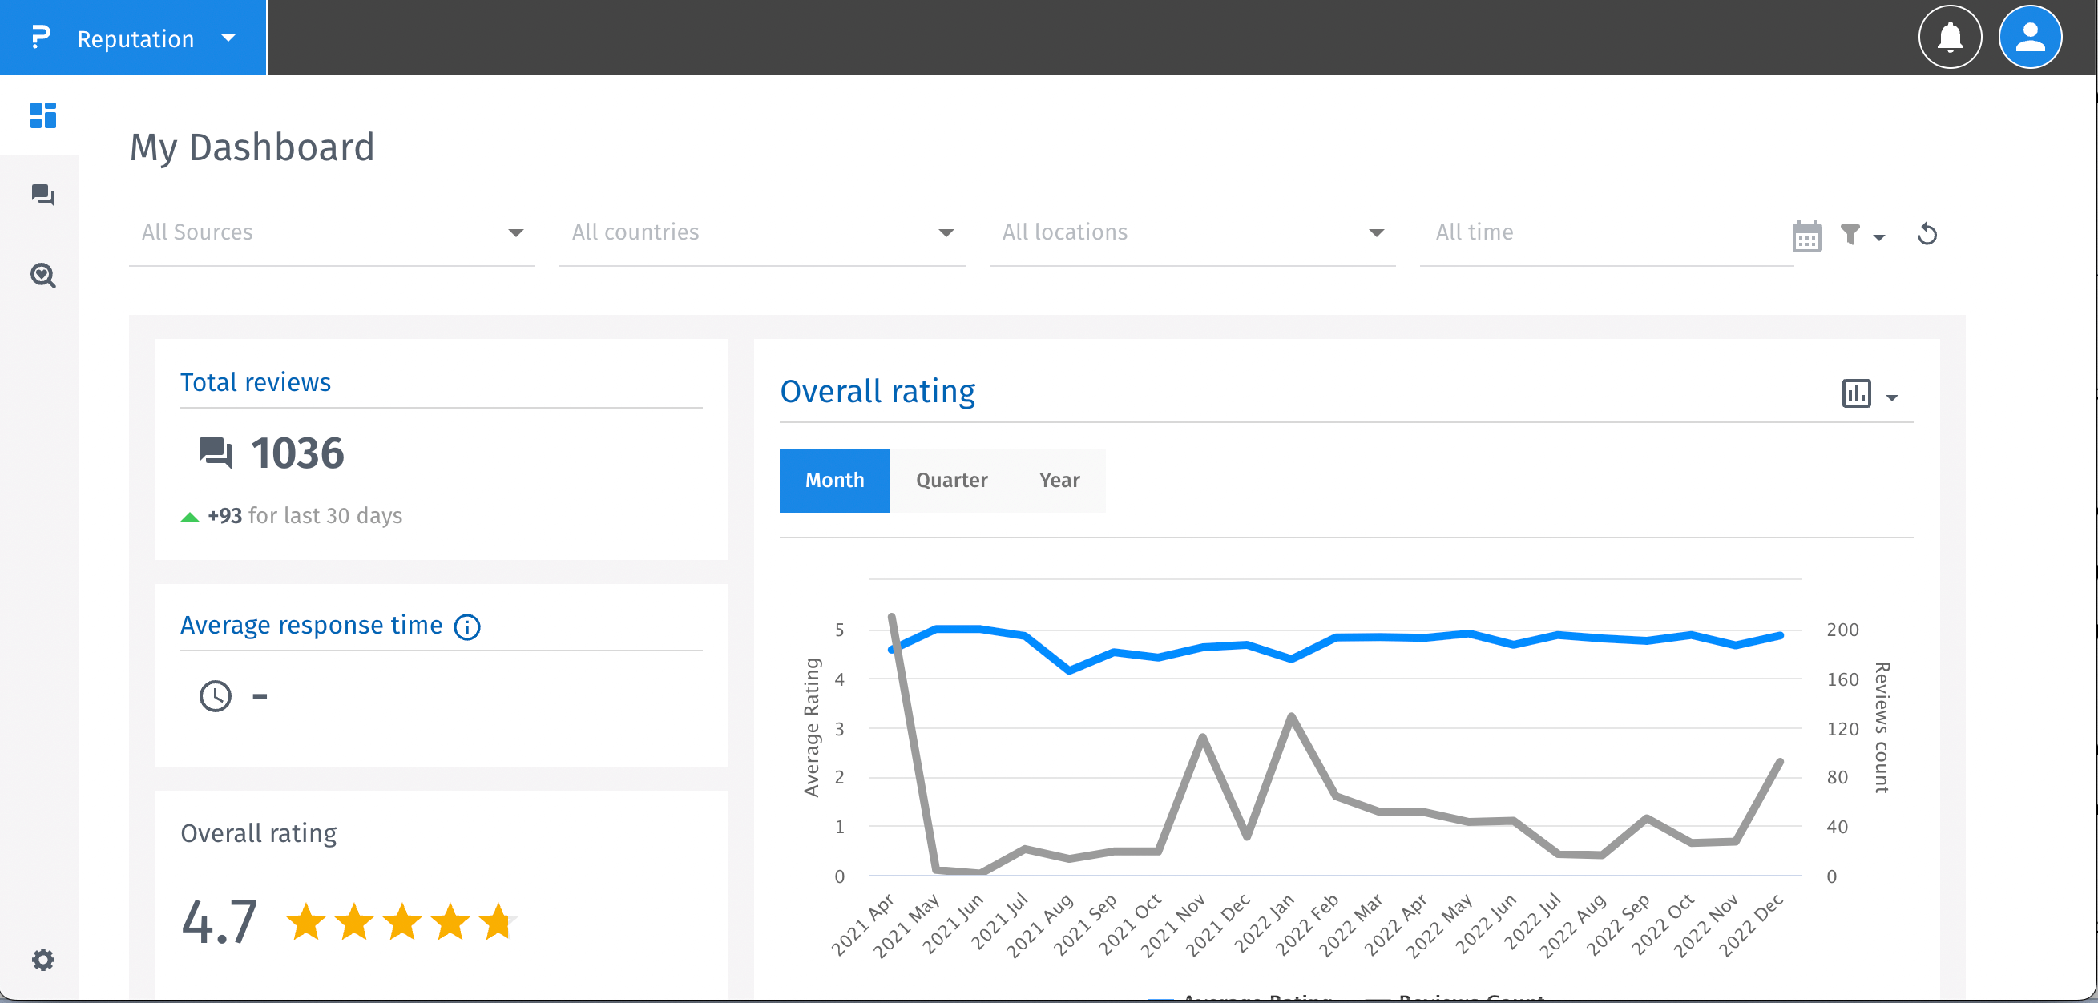Open the dashboard grid icon in sidebar

(42, 115)
